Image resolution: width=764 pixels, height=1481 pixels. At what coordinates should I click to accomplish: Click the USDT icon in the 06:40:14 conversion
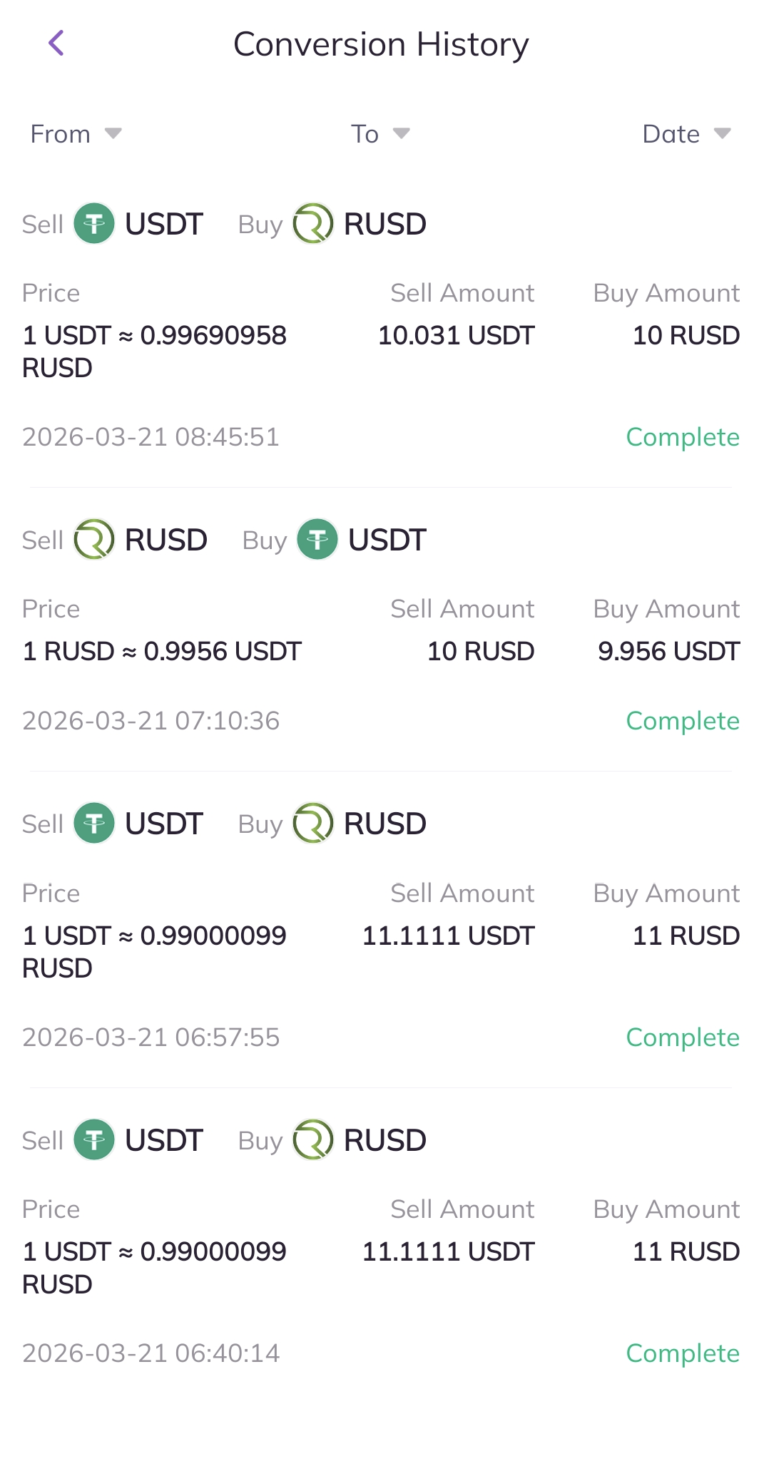[x=94, y=1140]
